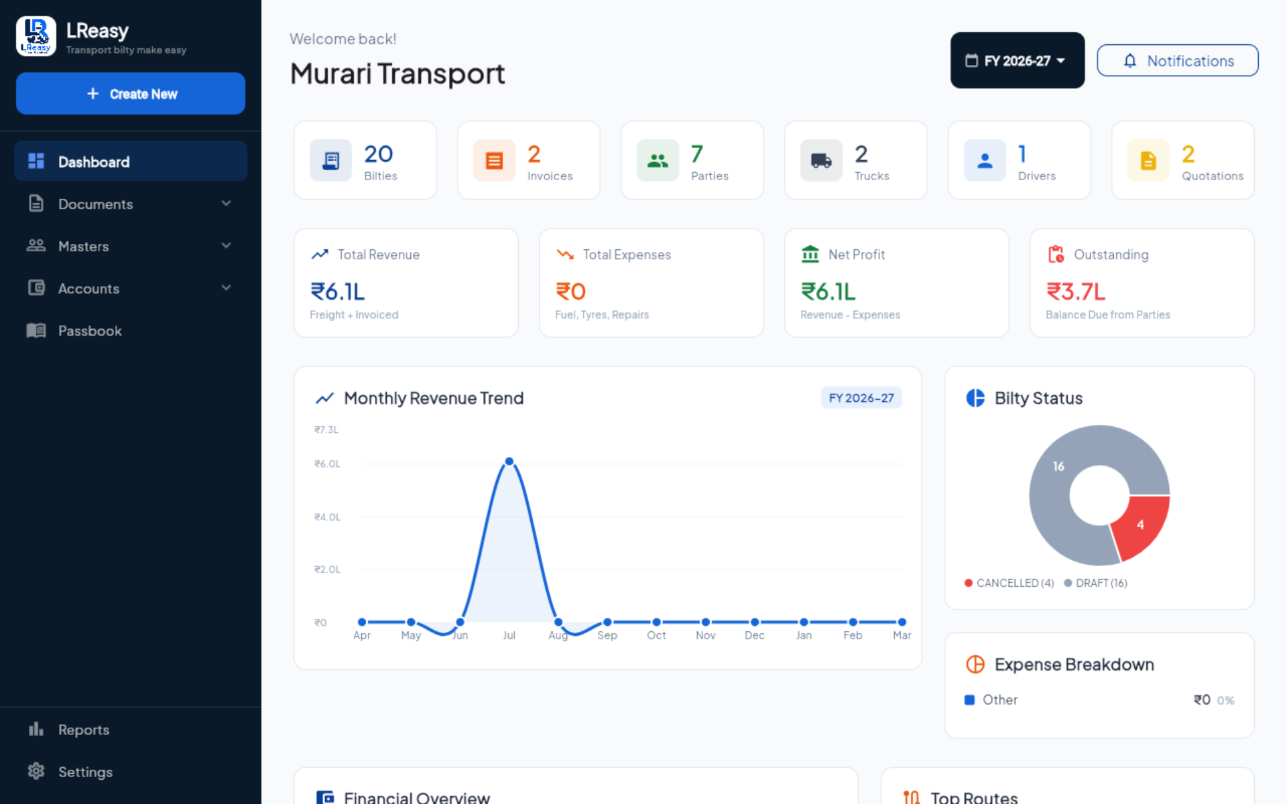The width and height of the screenshot is (1287, 804).
Task: Click the Quotations yellow file icon
Action: pos(1148,160)
